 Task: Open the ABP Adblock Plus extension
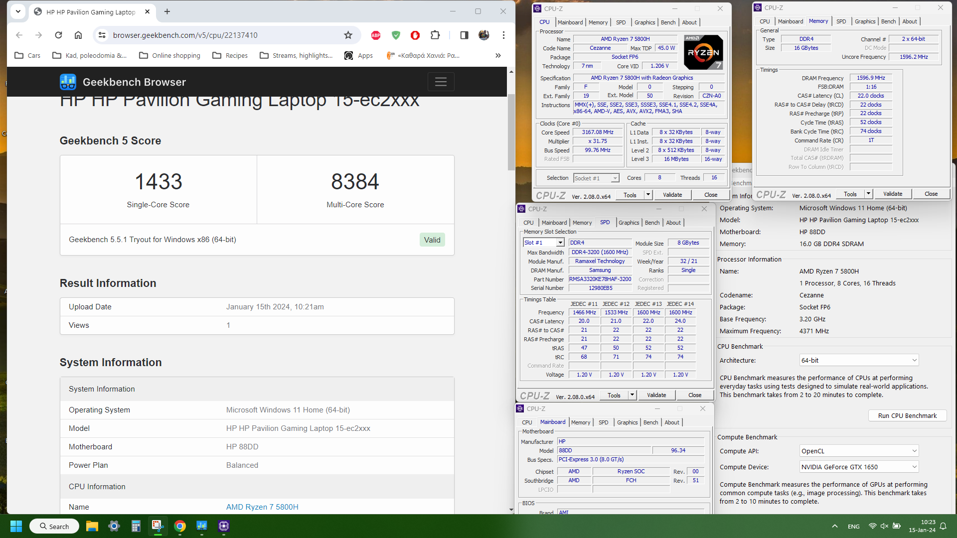(376, 35)
